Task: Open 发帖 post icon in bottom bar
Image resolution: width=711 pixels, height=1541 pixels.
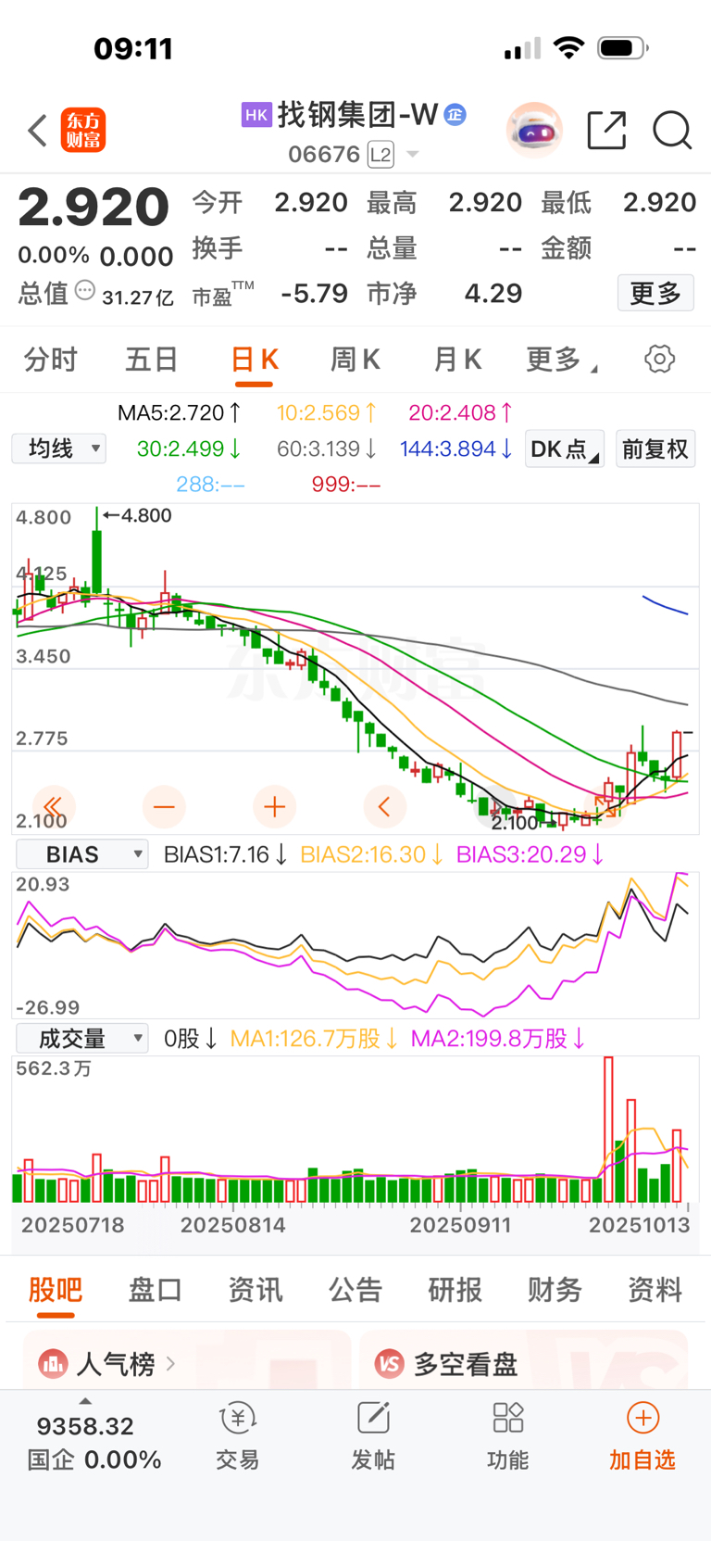Action: click(373, 1418)
